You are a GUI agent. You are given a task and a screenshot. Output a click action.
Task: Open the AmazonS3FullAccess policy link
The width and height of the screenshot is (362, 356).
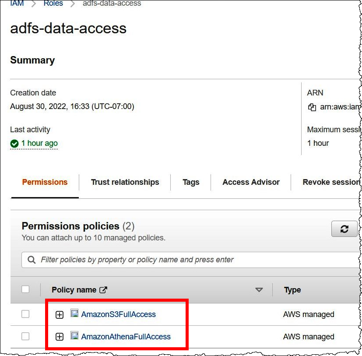click(118, 314)
